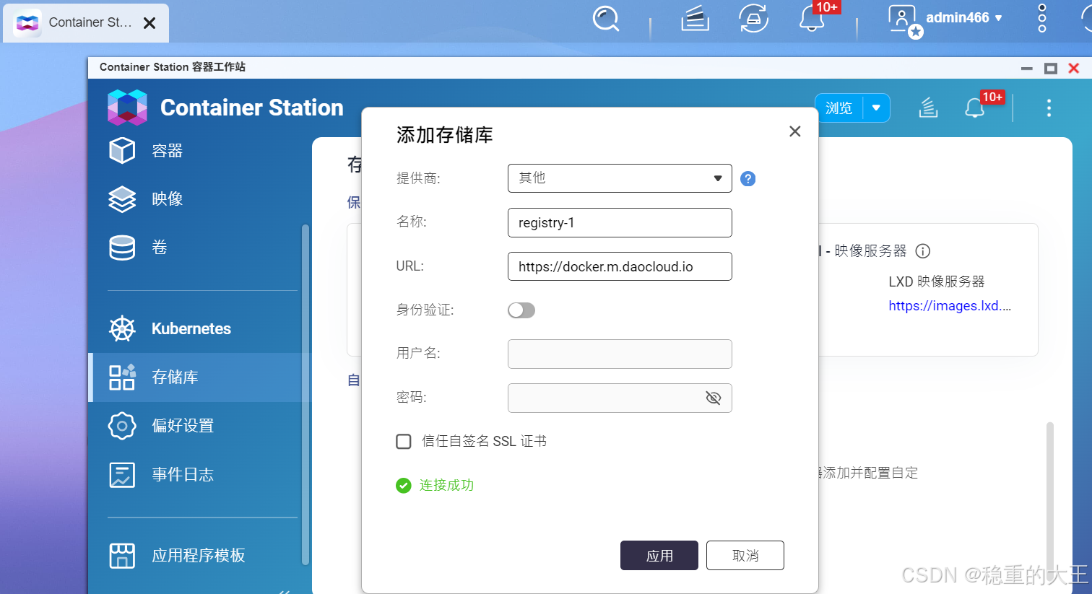Click the 密码 password field
This screenshot has width=1092, height=594.
pyautogui.click(x=620, y=398)
